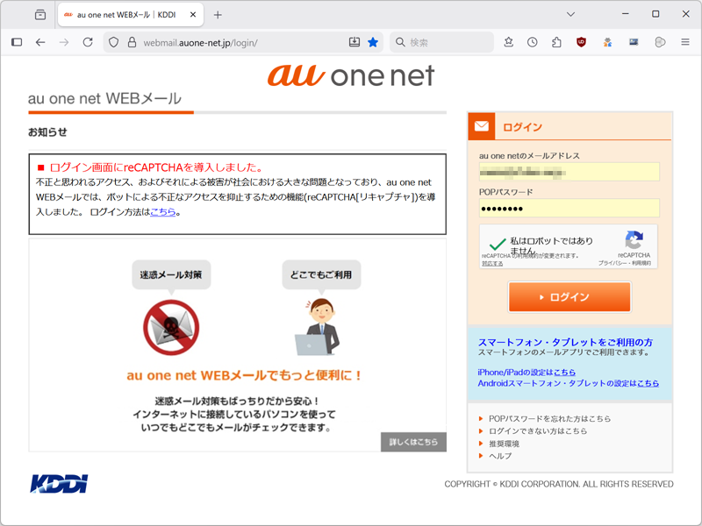
Task: Toggle the reCAPTCHA not-a-robot checkbox
Action: point(498,244)
